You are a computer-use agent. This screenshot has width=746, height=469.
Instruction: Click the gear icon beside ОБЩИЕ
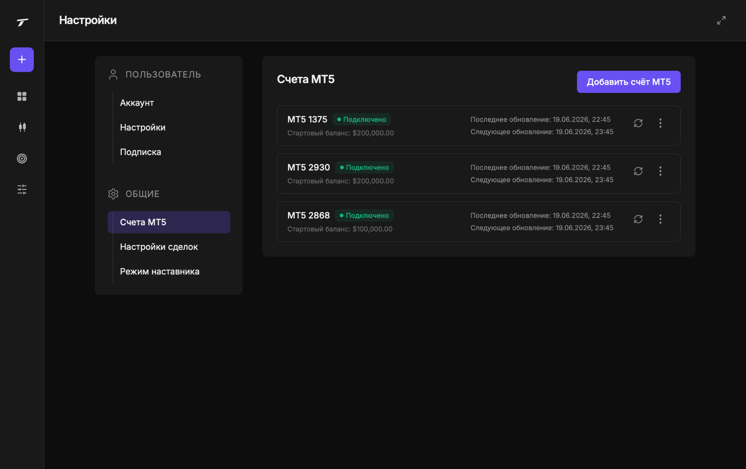pos(113,194)
